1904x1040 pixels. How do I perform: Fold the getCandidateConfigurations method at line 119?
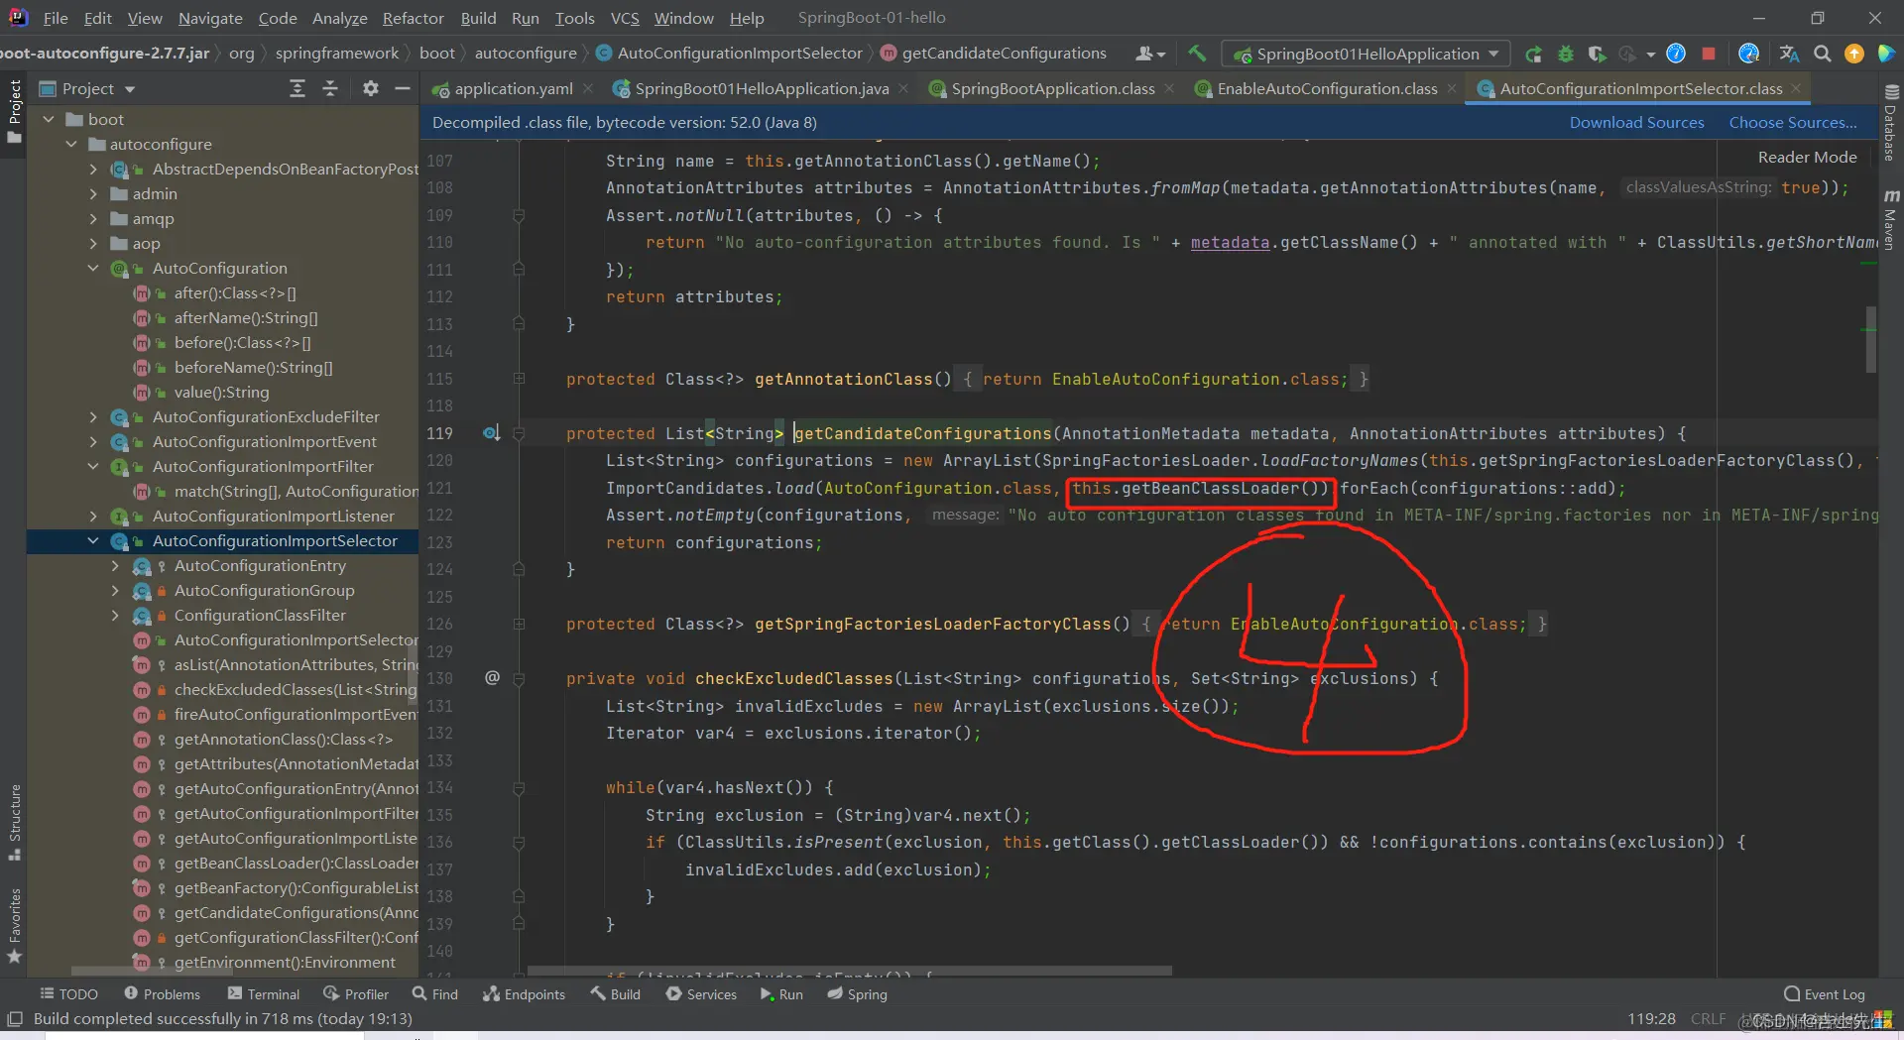tap(519, 433)
